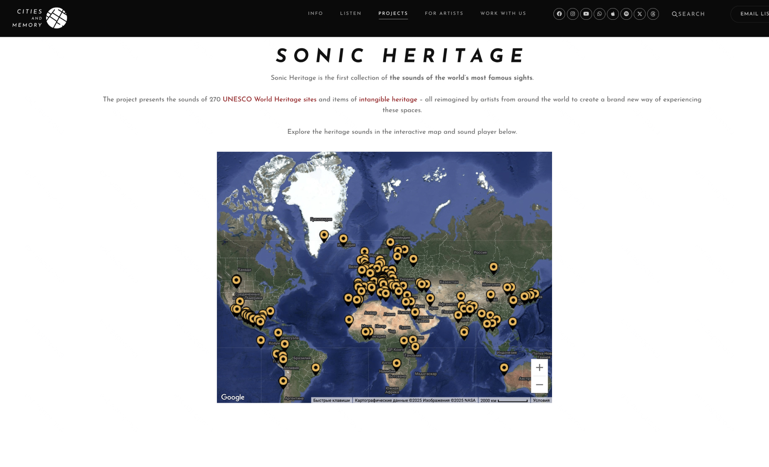The width and height of the screenshot is (769, 467).
Task: Open the Instagram social icon
Action: [573, 14]
